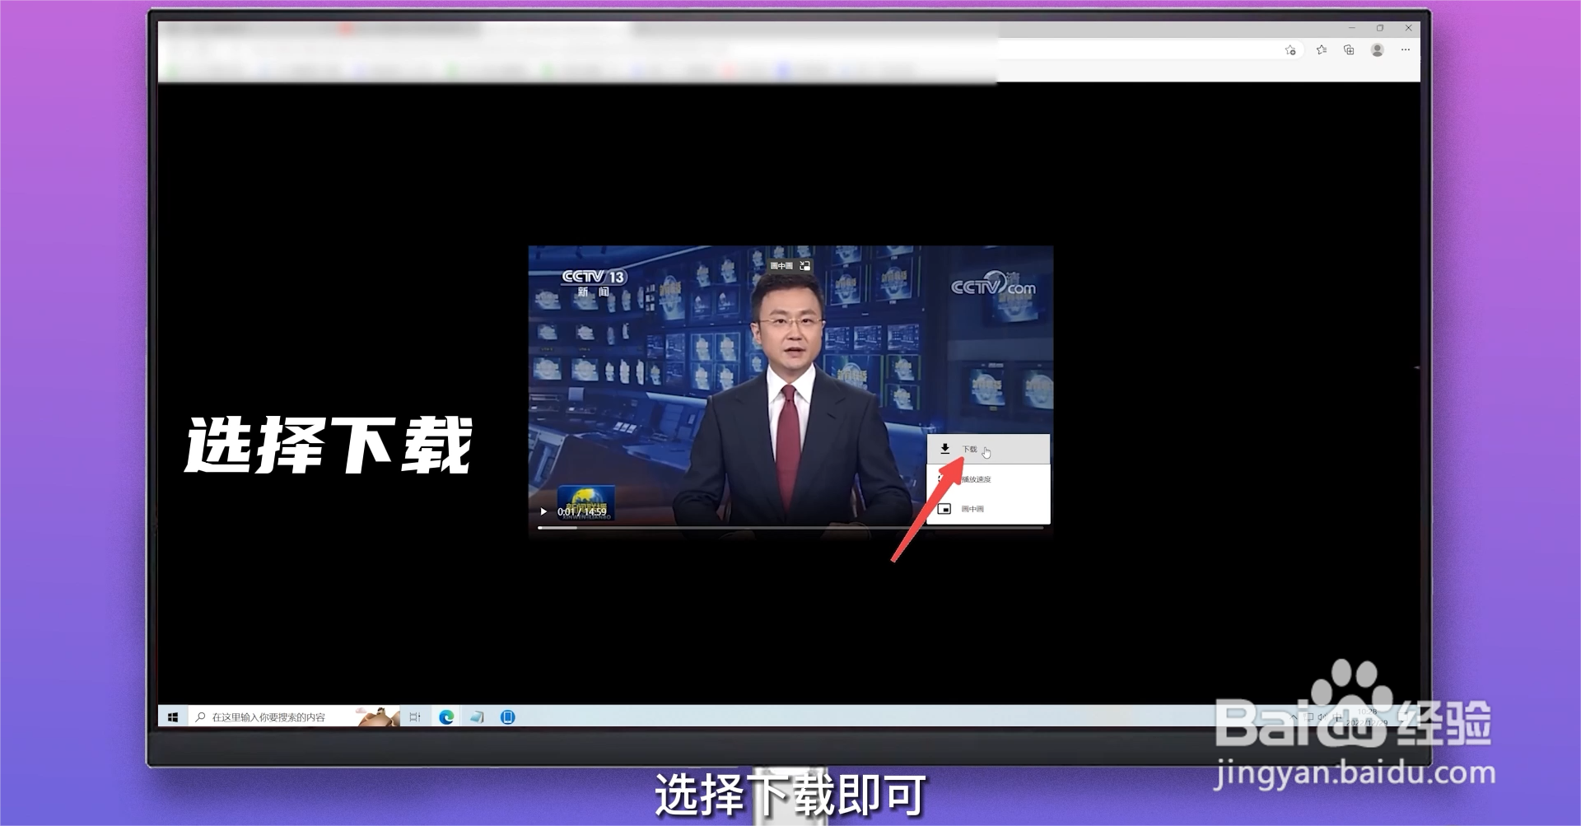This screenshot has height=826, width=1581.
Task: Click the taskbar search box 在这里输入你要搜索的内容
Action: point(272,716)
